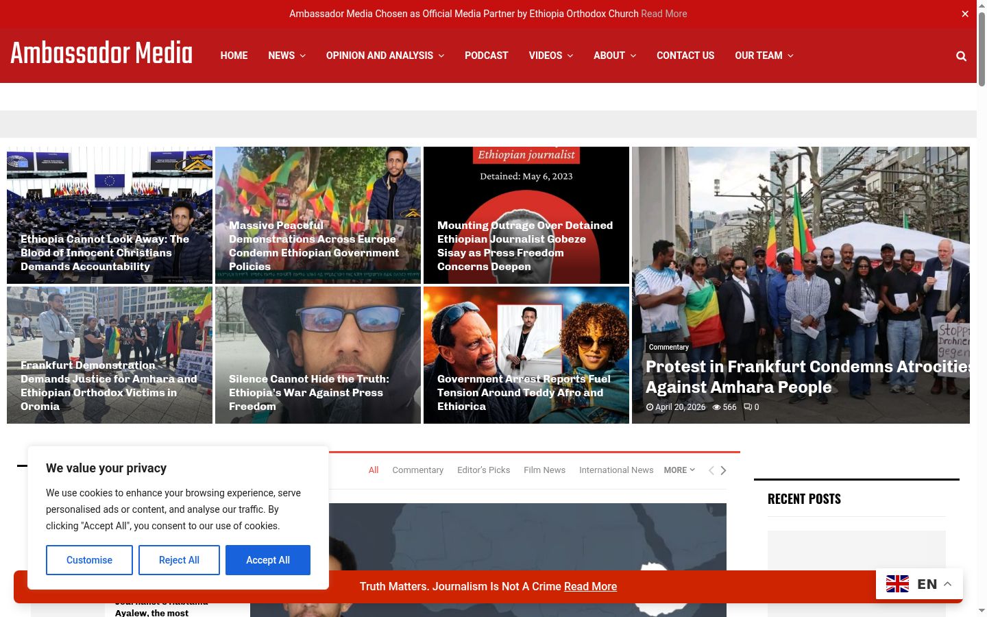Screen dimensions: 987x617
Task: Select the Film News tab
Action: click(545, 470)
